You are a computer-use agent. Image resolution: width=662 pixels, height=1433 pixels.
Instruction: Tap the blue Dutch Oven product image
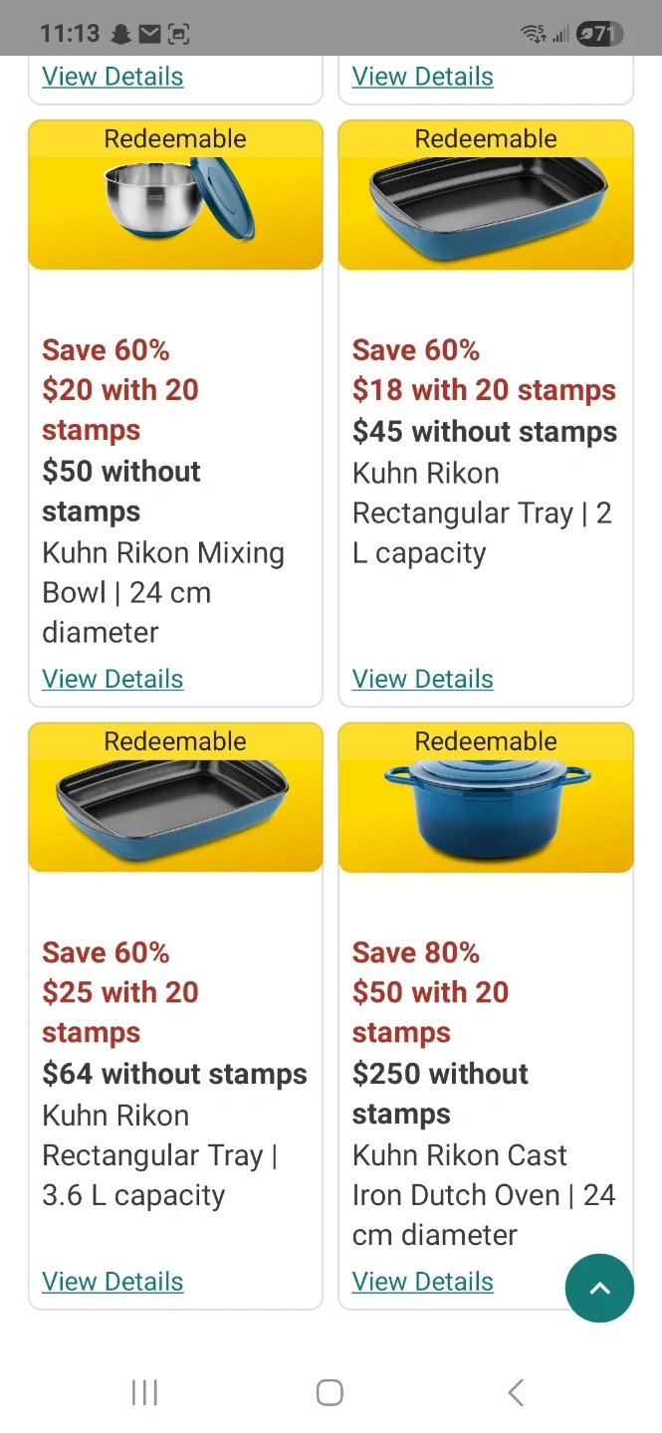coord(487,811)
